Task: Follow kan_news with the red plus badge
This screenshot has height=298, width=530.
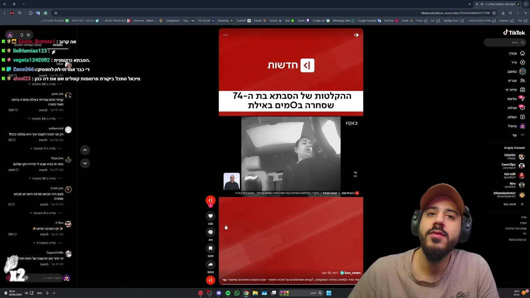Action: [x=210, y=205]
